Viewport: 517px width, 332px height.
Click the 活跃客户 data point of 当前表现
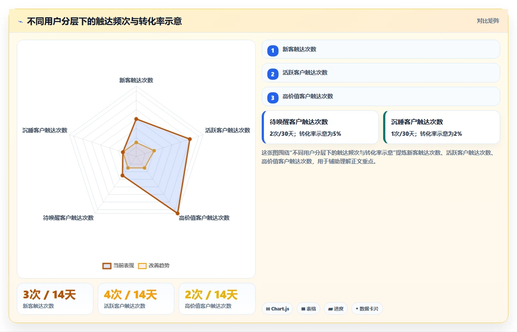click(x=189, y=138)
